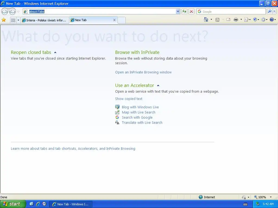The height and width of the screenshot is (208, 278).
Task: Click the Map with Live Search link
Action: [x=138, y=112]
